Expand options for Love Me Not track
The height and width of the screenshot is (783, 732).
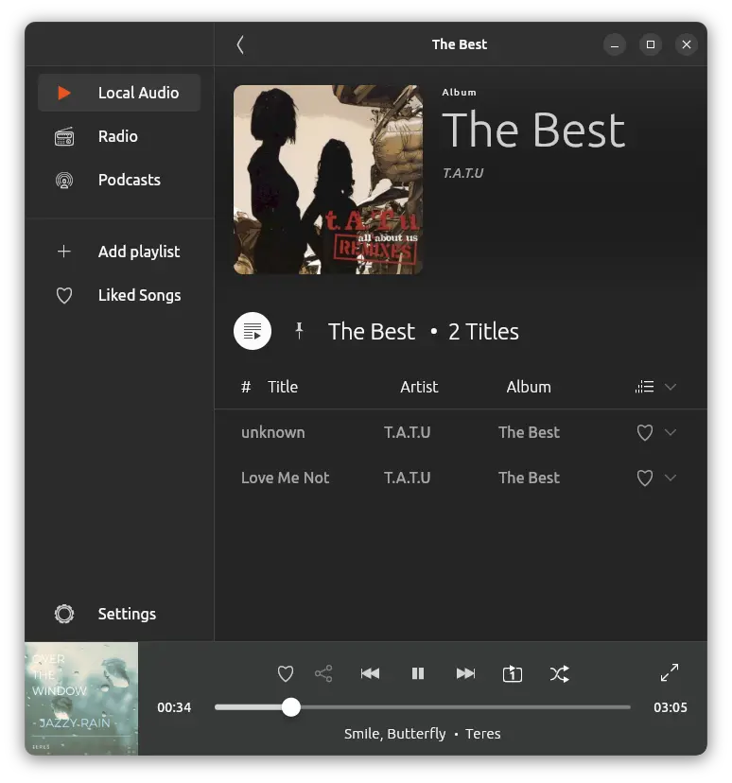click(671, 478)
